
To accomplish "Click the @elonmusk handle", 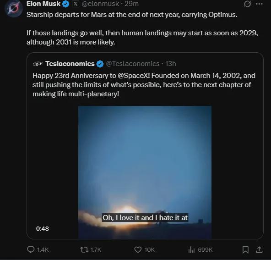I will 100,4.
